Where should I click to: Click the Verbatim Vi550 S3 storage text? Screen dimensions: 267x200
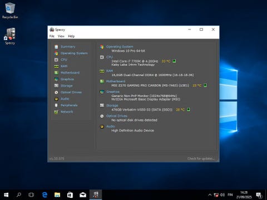pyautogui.click(x=142, y=109)
